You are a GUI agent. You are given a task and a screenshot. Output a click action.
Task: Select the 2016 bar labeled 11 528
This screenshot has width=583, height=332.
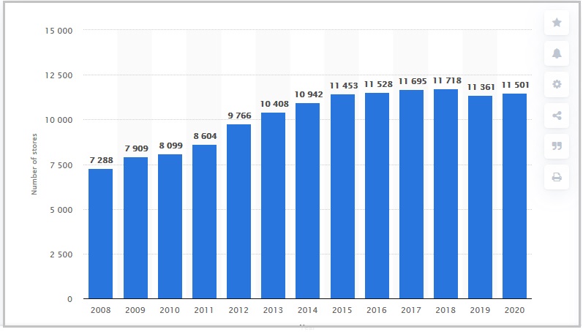[377, 196]
